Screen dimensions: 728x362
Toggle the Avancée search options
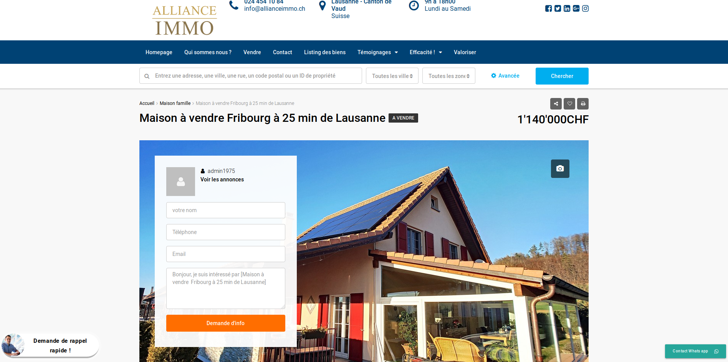point(505,76)
